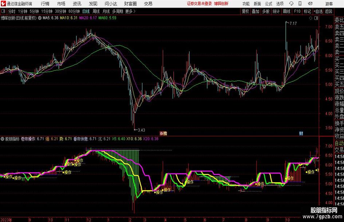This screenshot has height=222, width=344.
Task: Click the 7.17 high price label
Action: 293,23
